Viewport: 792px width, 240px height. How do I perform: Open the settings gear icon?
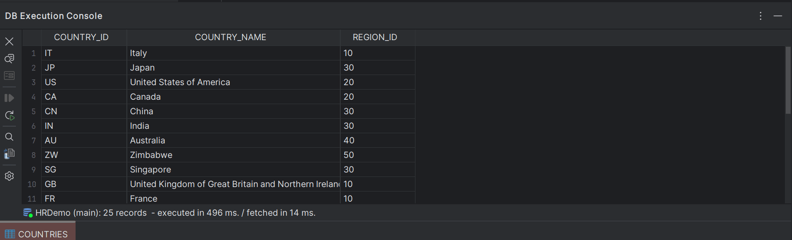9,176
